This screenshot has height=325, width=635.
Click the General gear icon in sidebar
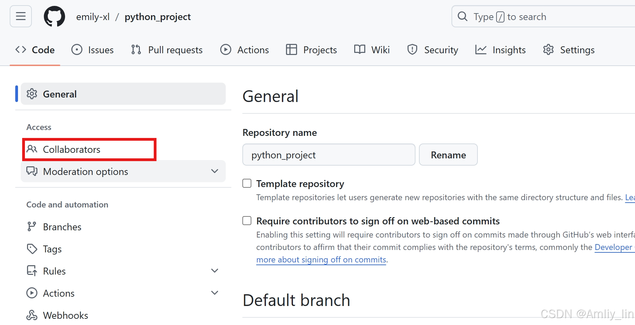(32, 94)
